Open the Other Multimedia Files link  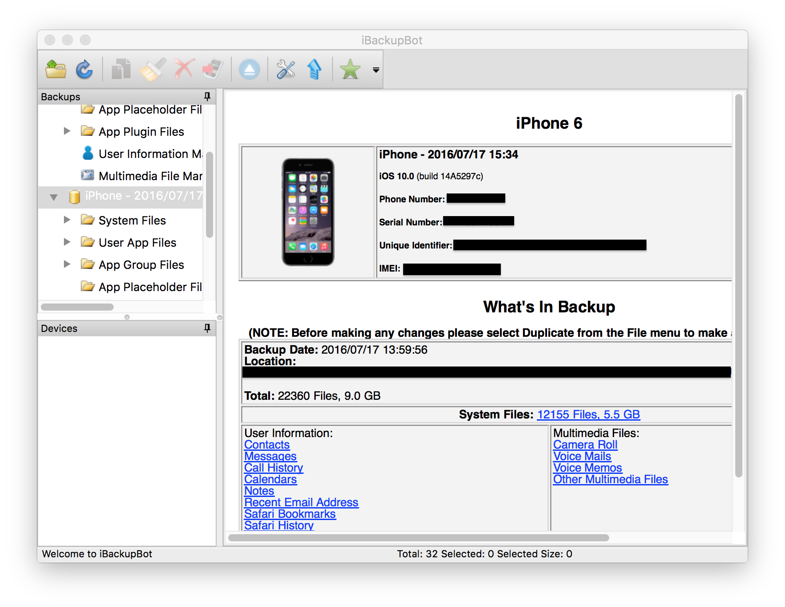coord(611,479)
